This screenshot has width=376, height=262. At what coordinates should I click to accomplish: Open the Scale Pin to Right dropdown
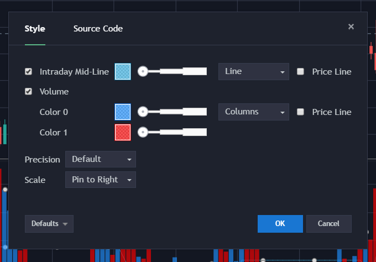pos(100,180)
